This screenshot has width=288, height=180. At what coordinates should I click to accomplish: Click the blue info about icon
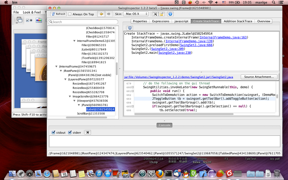(x=170, y=14)
